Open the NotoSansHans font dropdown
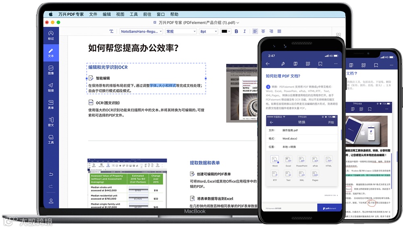 point(141,31)
